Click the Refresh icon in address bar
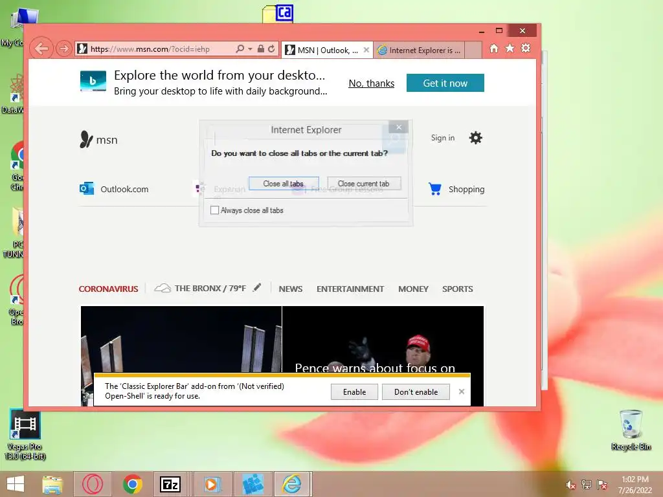663x497 pixels. click(271, 49)
